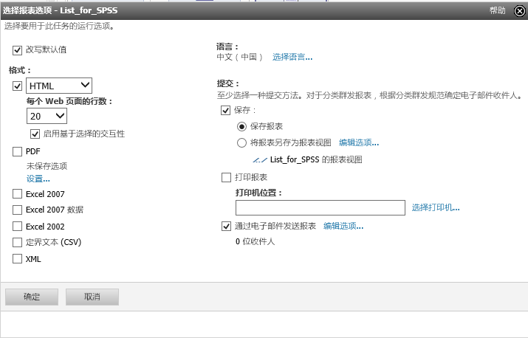The width and height of the screenshot is (528, 338).
Task: Click 选择打印机... link
Action: 436,207
